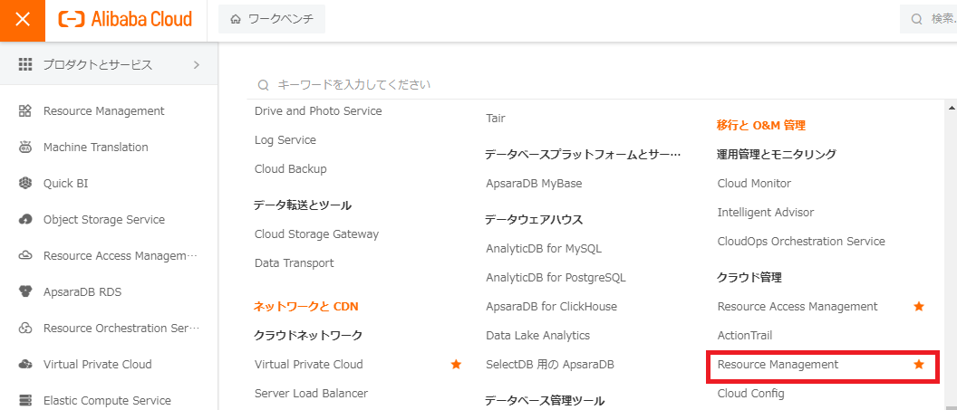Click the top-right 検索 search box
The image size is (957, 410).
pos(928,20)
